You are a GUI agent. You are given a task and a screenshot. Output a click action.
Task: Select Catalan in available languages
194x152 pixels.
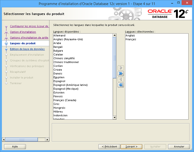coord(83,54)
